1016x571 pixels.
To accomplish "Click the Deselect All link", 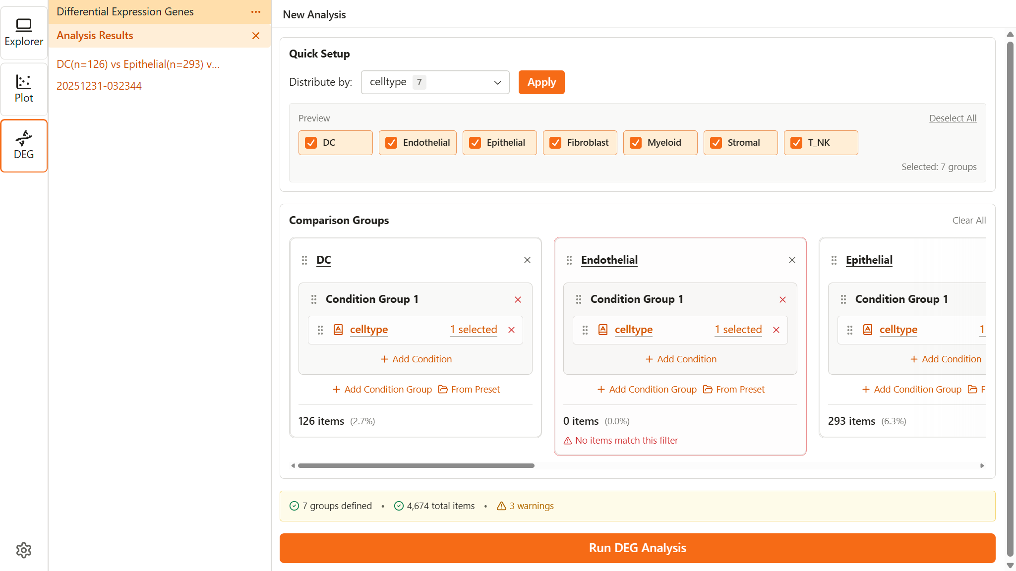I will pos(953,118).
